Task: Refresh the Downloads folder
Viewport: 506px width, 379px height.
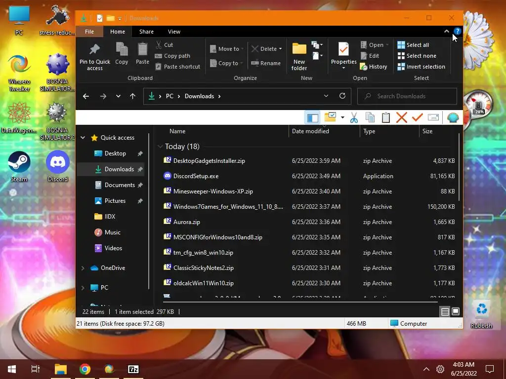Action: [342, 96]
